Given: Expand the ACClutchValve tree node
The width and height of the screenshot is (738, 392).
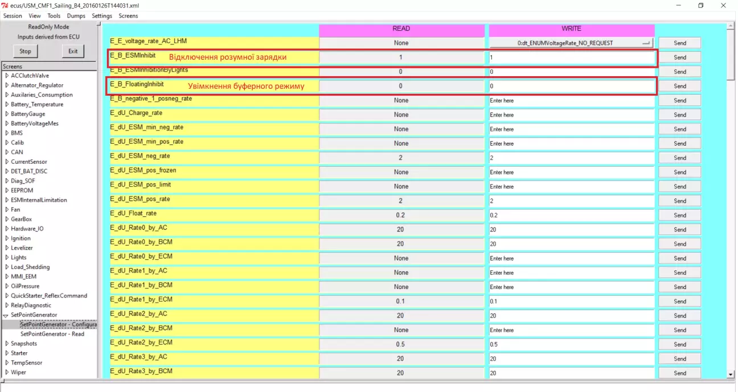Looking at the screenshot, I should coord(6,76).
